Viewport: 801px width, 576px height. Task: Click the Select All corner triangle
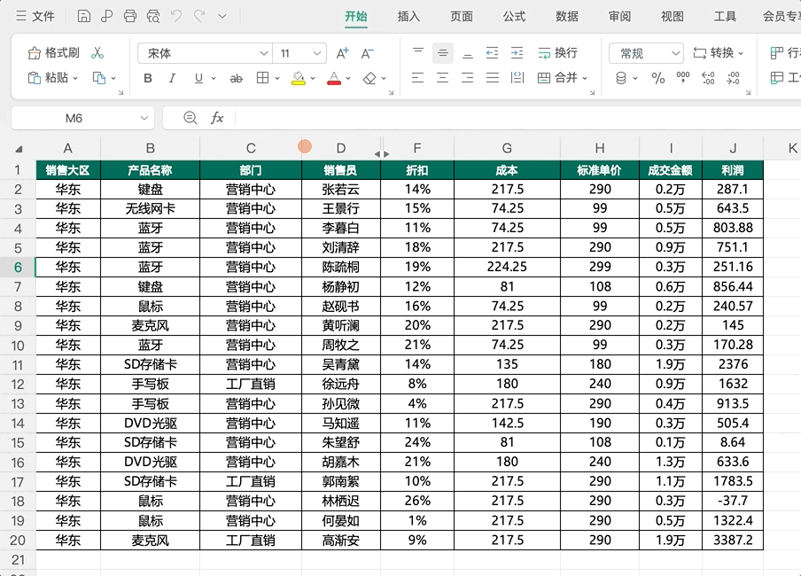(19, 149)
